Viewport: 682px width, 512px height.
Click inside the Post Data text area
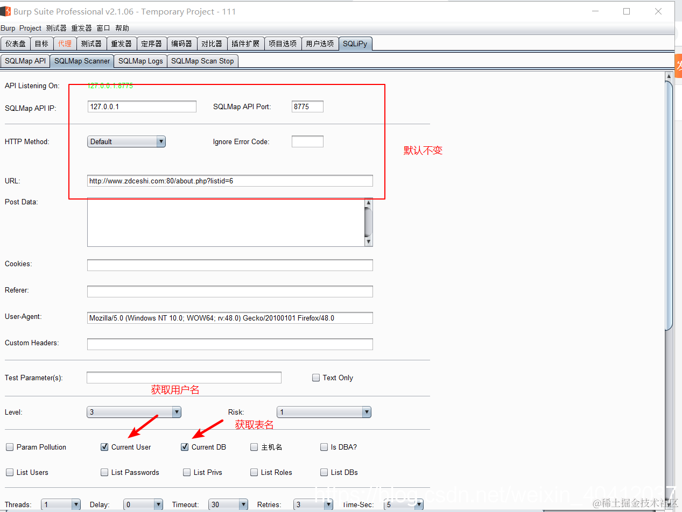pos(226,222)
